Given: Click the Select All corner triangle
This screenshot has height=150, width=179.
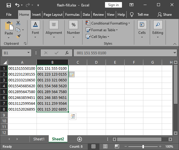Looking at the screenshot, I should click(x=5, y=62).
